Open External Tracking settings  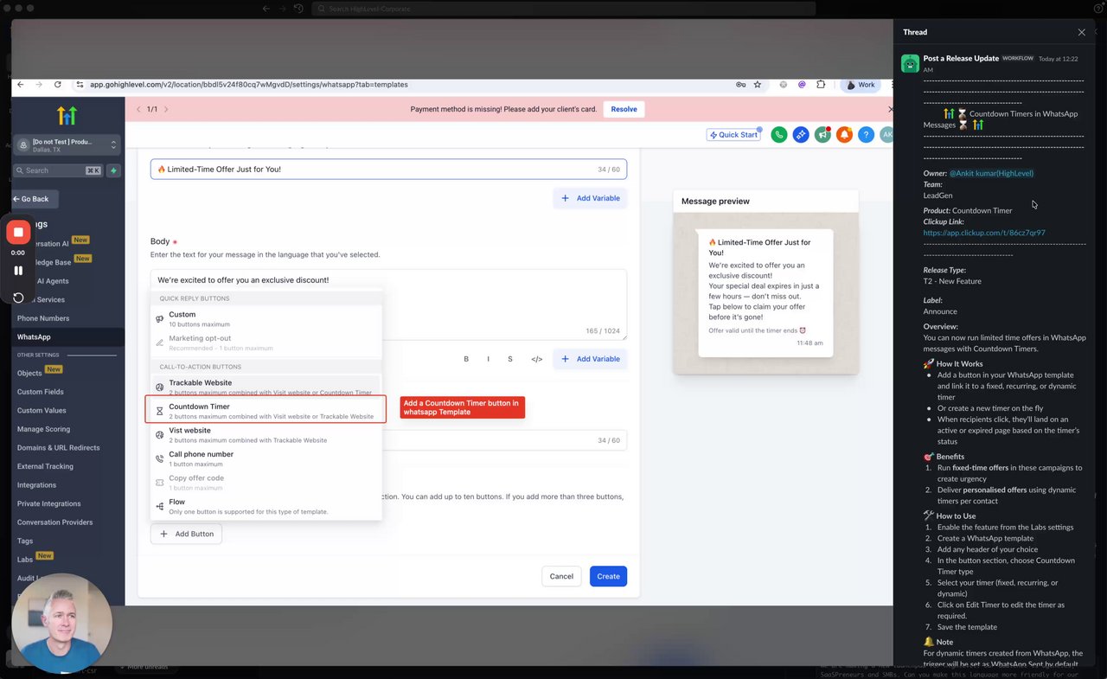click(x=45, y=466)
